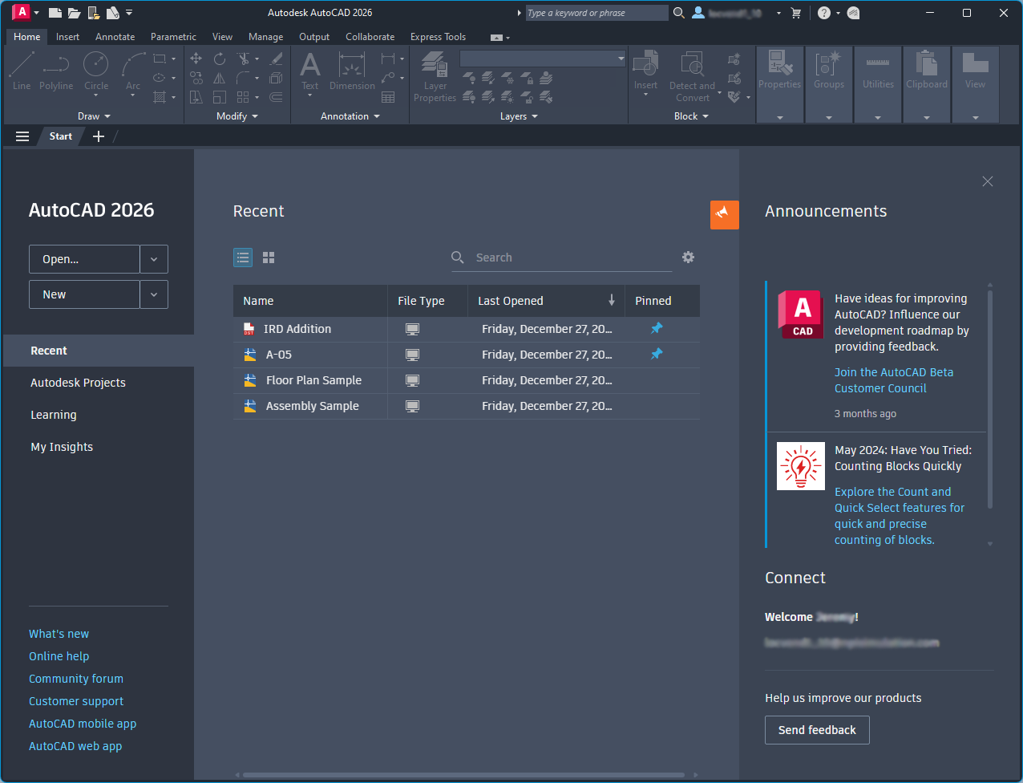Select the Trim scissors tool
Screen dimensions: 1023x783
(244, 59)
